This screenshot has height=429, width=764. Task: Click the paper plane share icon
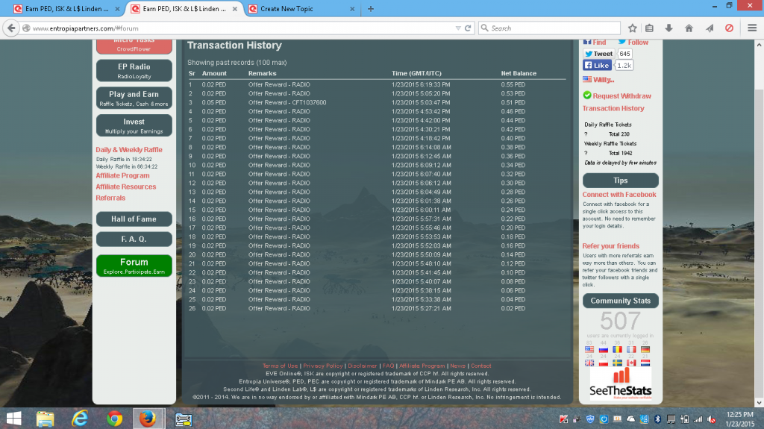tap(710, 28)
